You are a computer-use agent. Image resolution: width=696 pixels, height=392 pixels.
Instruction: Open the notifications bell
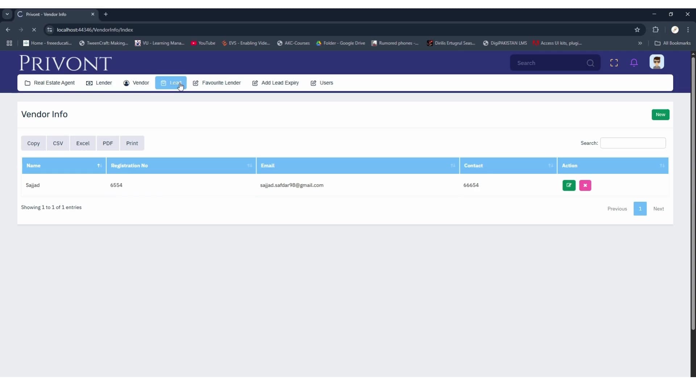[x=634, y=63]
